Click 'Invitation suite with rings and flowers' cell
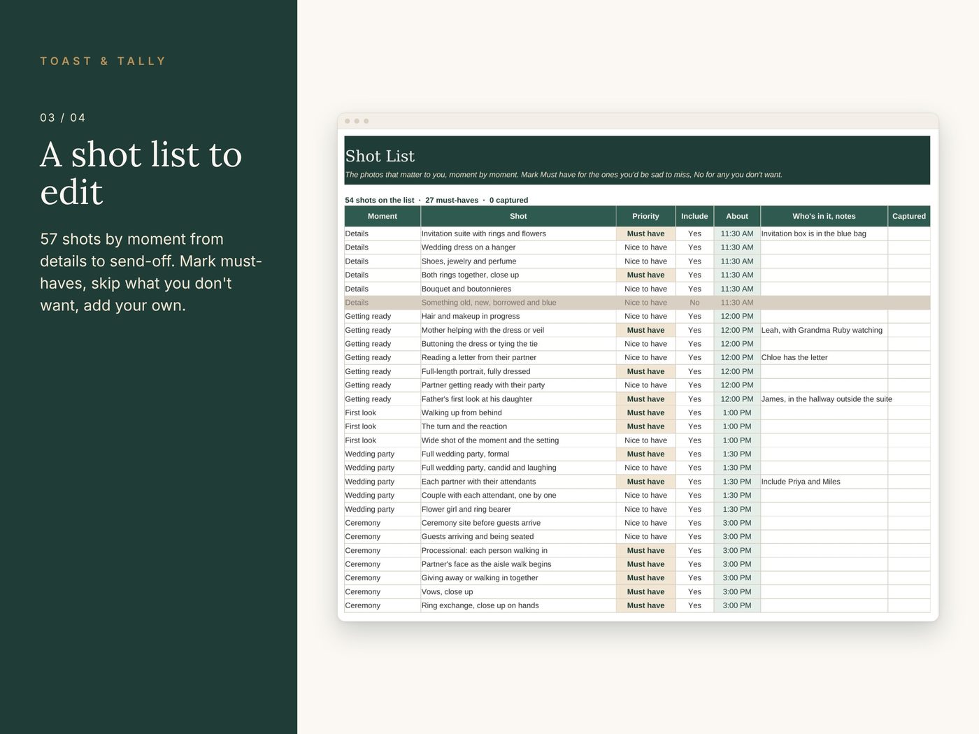 (518, 233)
